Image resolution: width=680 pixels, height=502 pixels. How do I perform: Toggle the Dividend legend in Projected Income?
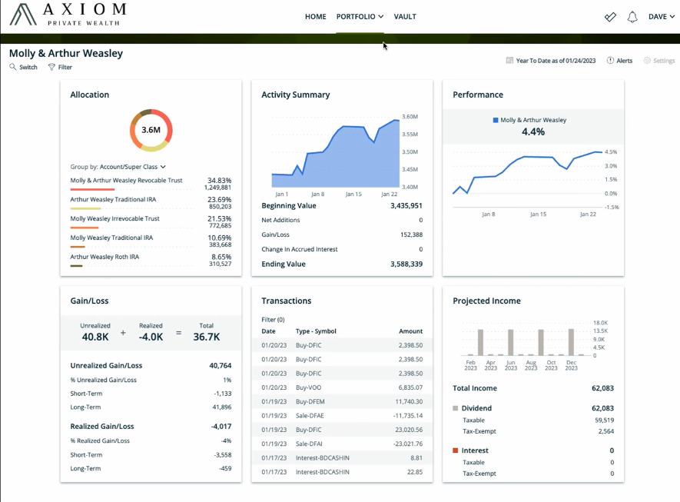(476, 408)
